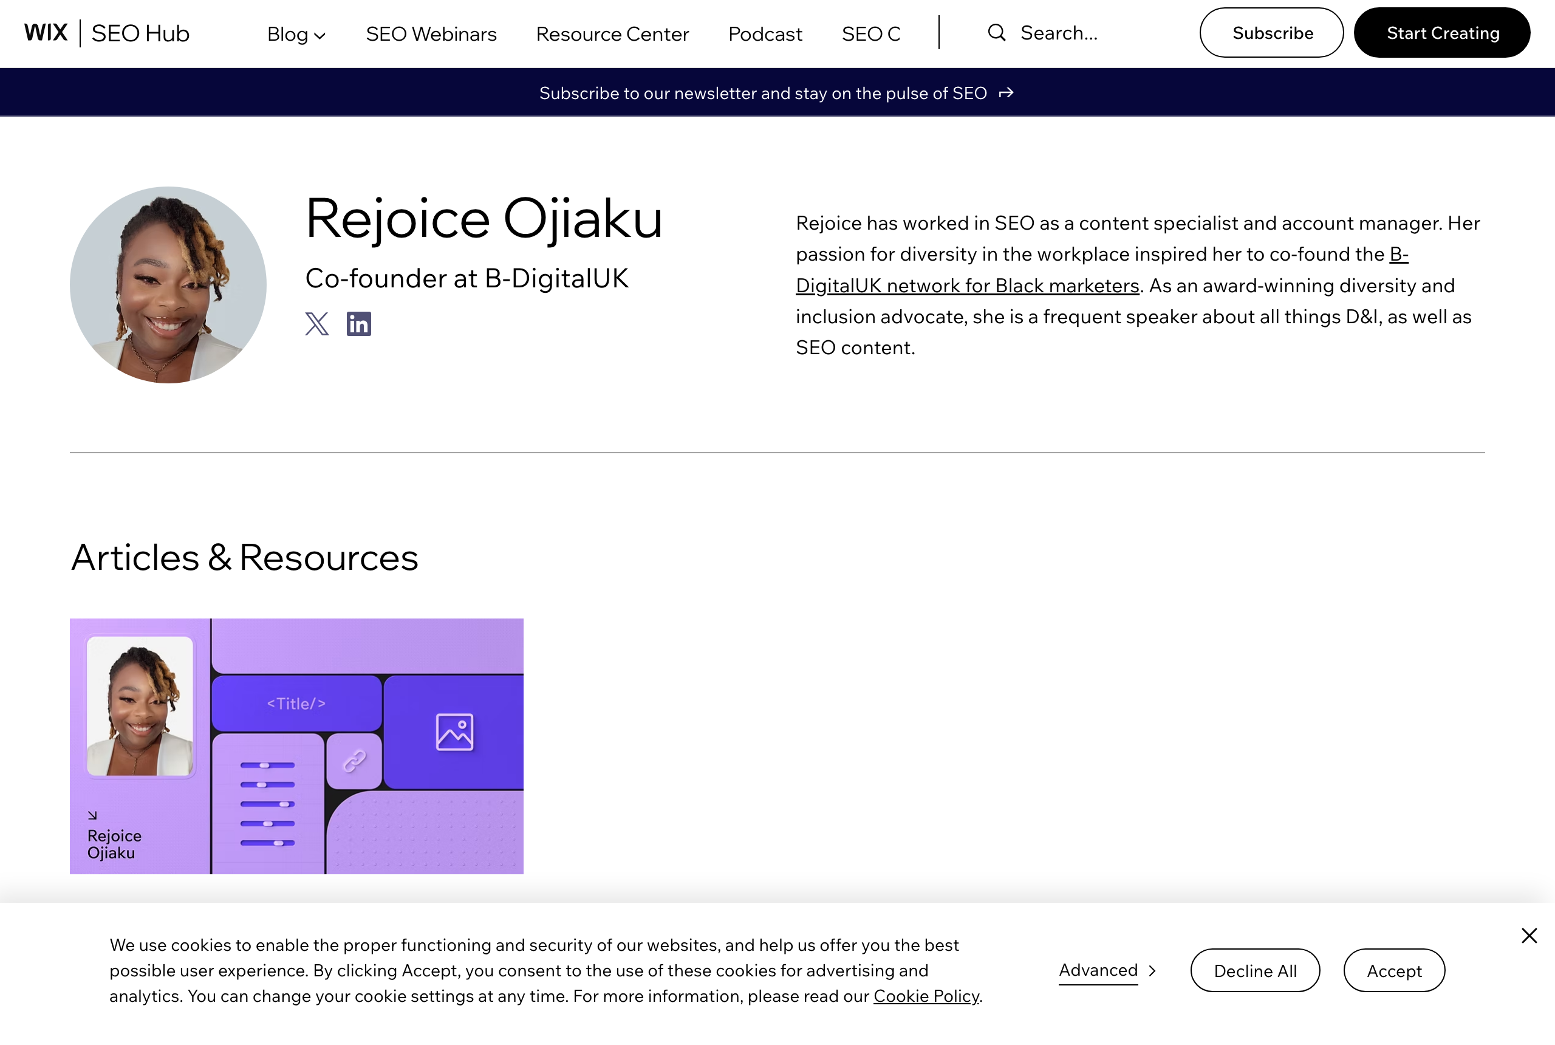Close the cookie banner with X
The height and width of the screenshot is (1045, 1555).
pyautogui.click(x=1529, y=936)
